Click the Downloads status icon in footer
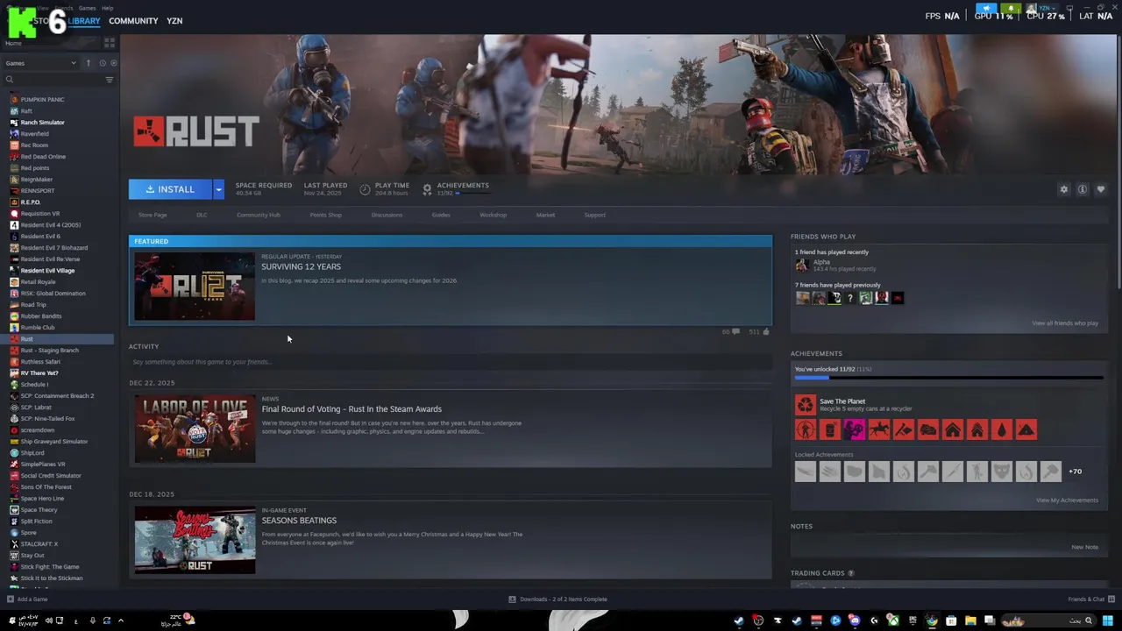This screenshot has height=631, width=1122. coord(513,599)
